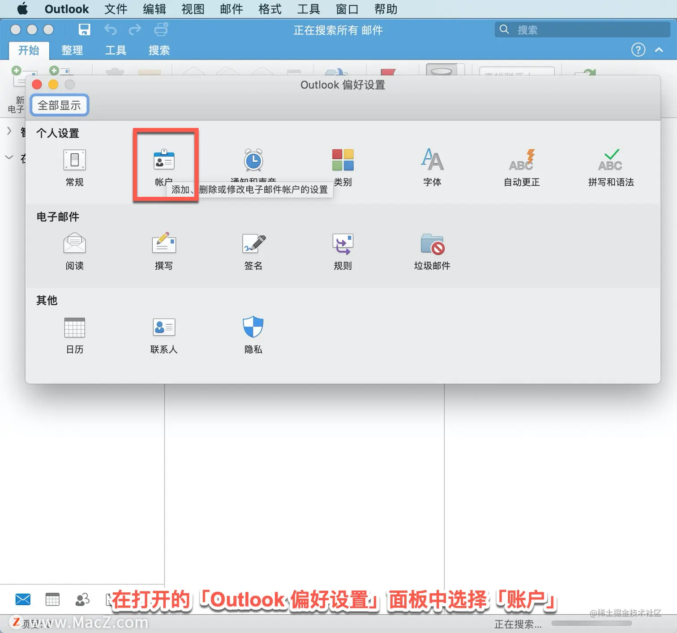Viewport: 677px width, 633px height.
Task: Open notifications and sounds alarm clock icon
Action: 253,160
